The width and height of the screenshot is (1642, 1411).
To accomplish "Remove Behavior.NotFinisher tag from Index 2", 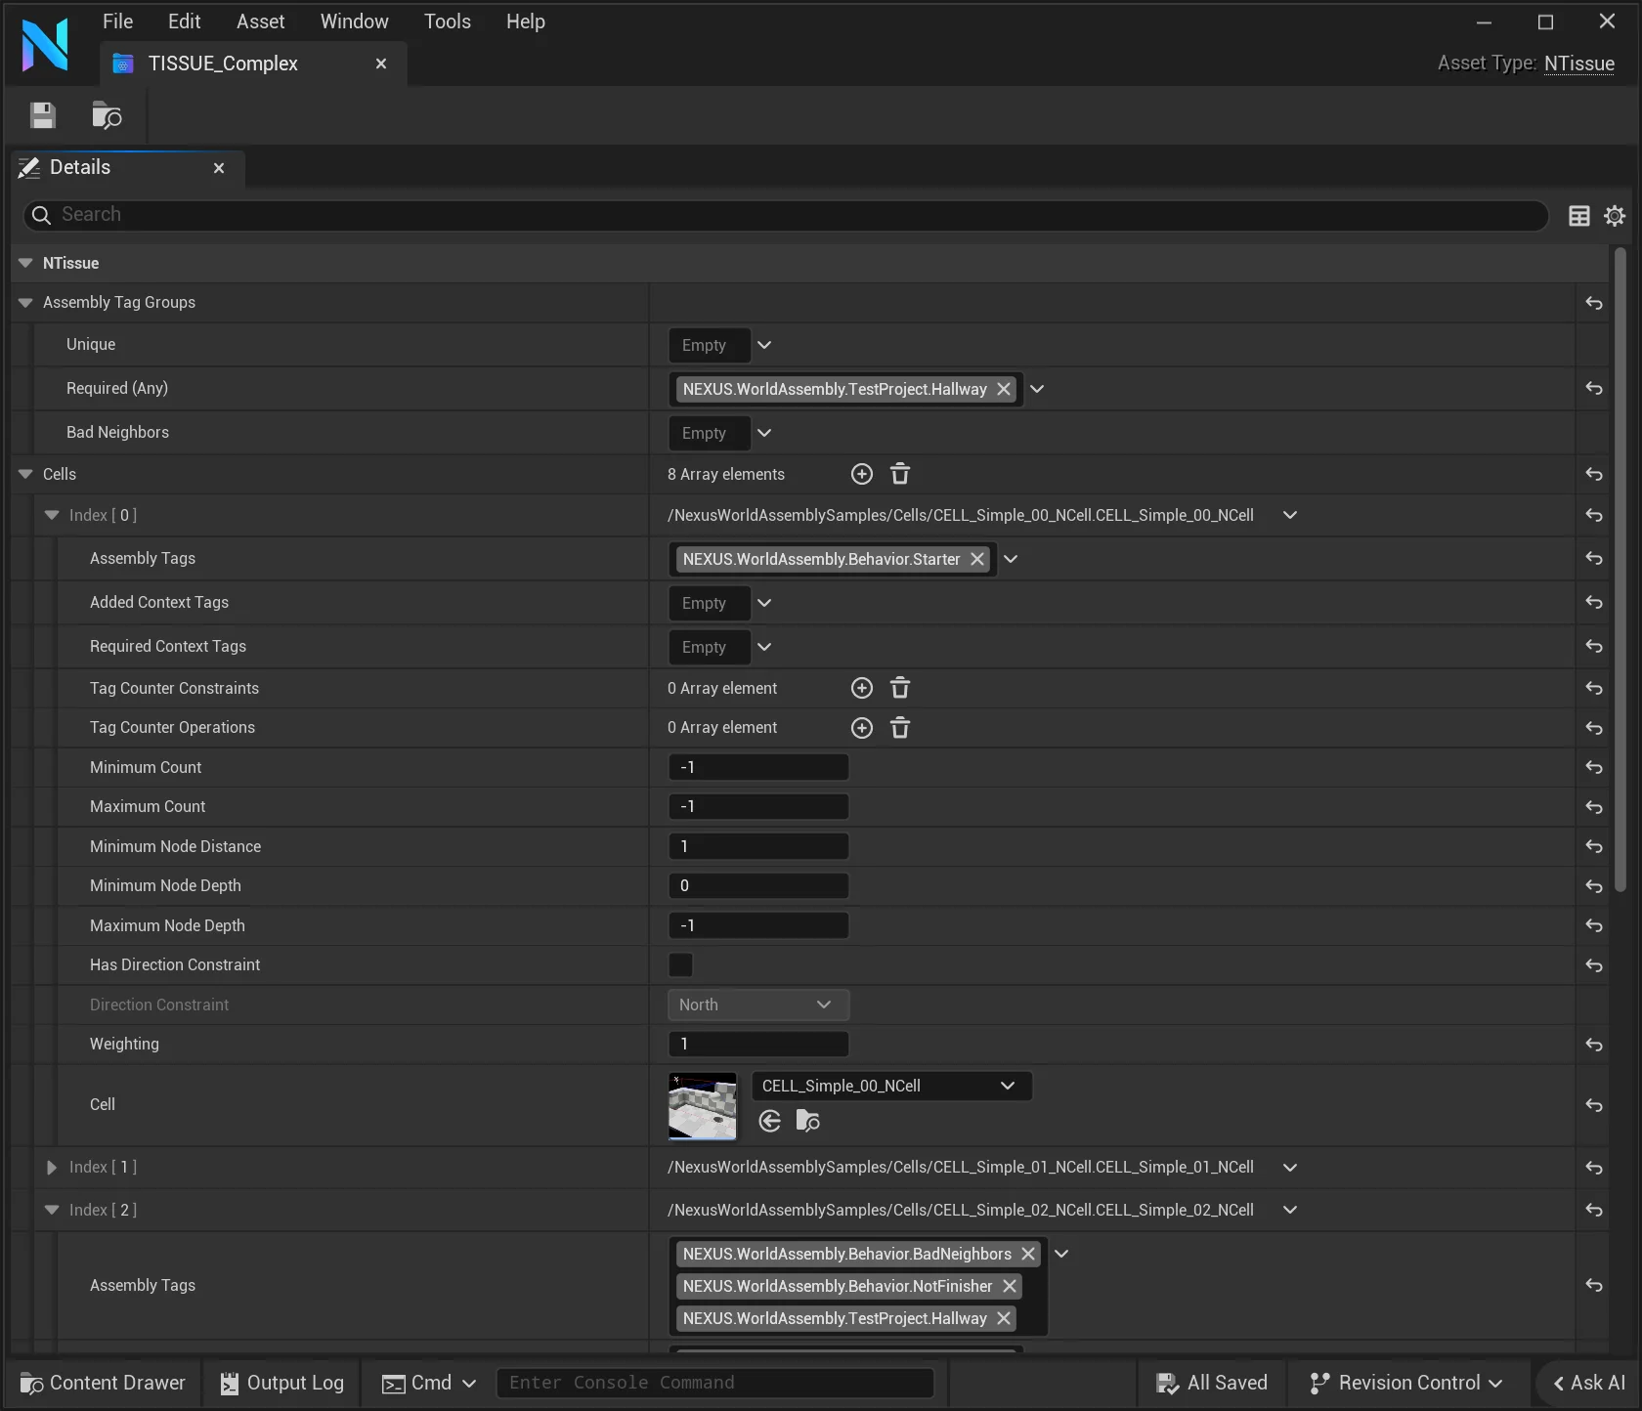I will click(1010, 1286).
